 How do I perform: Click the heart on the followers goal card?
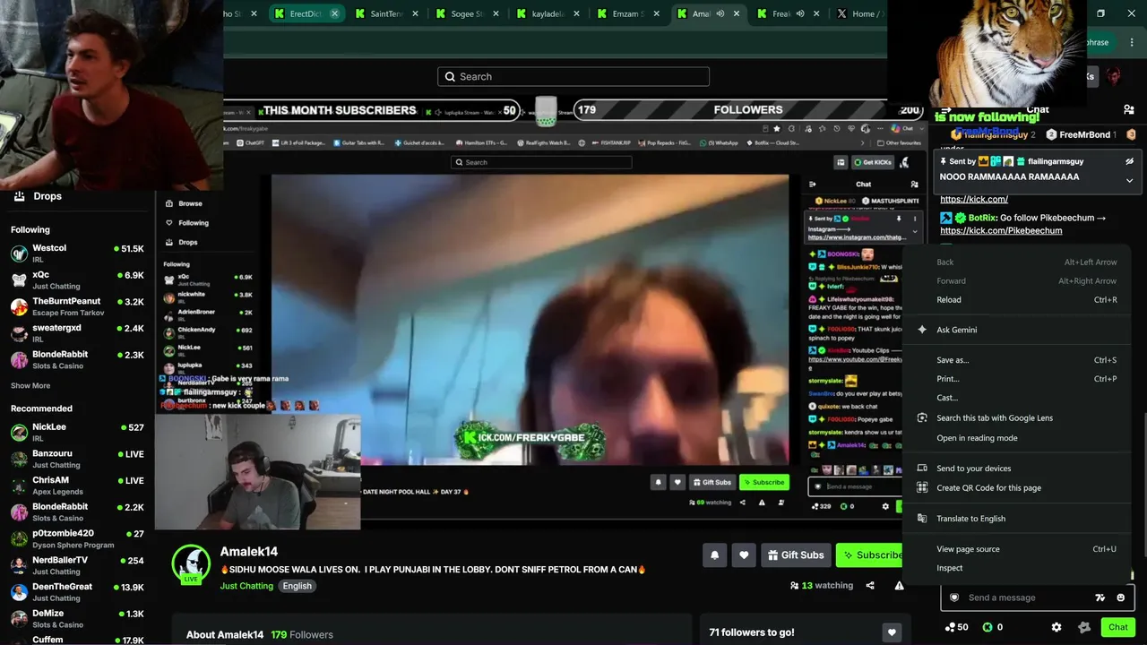(891, 632)
